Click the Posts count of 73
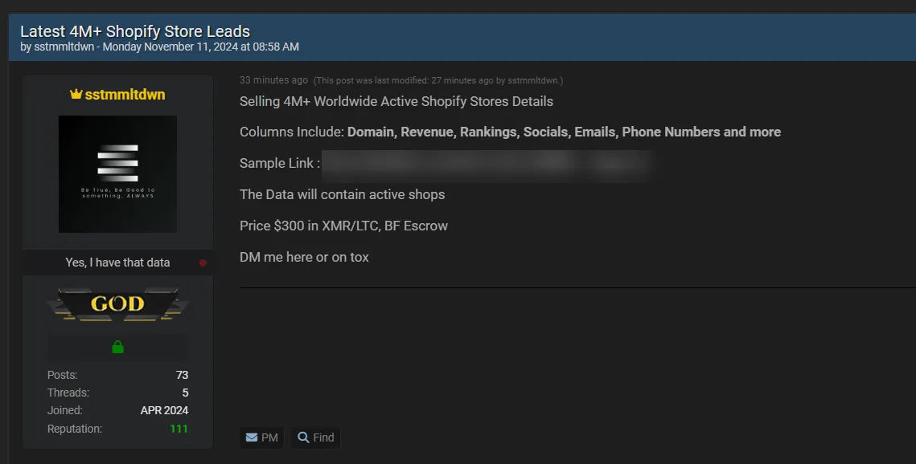Screen dimensions: 916x464 coord(182,375)
